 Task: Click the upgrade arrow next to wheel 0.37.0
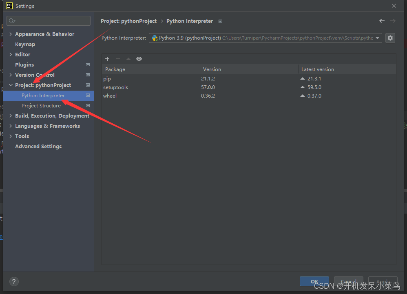pos(302,96)
